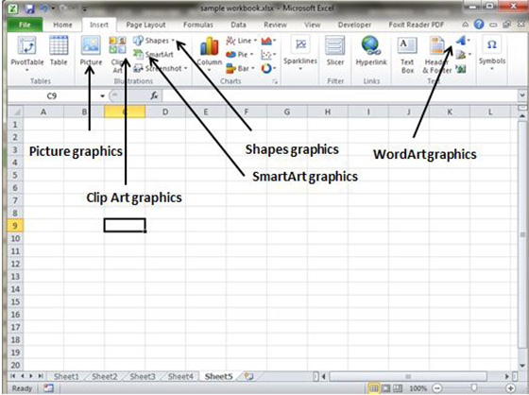Viewport: 529px width, 395px height.
Task: Select row 15 header
Action: coord(15,301)
